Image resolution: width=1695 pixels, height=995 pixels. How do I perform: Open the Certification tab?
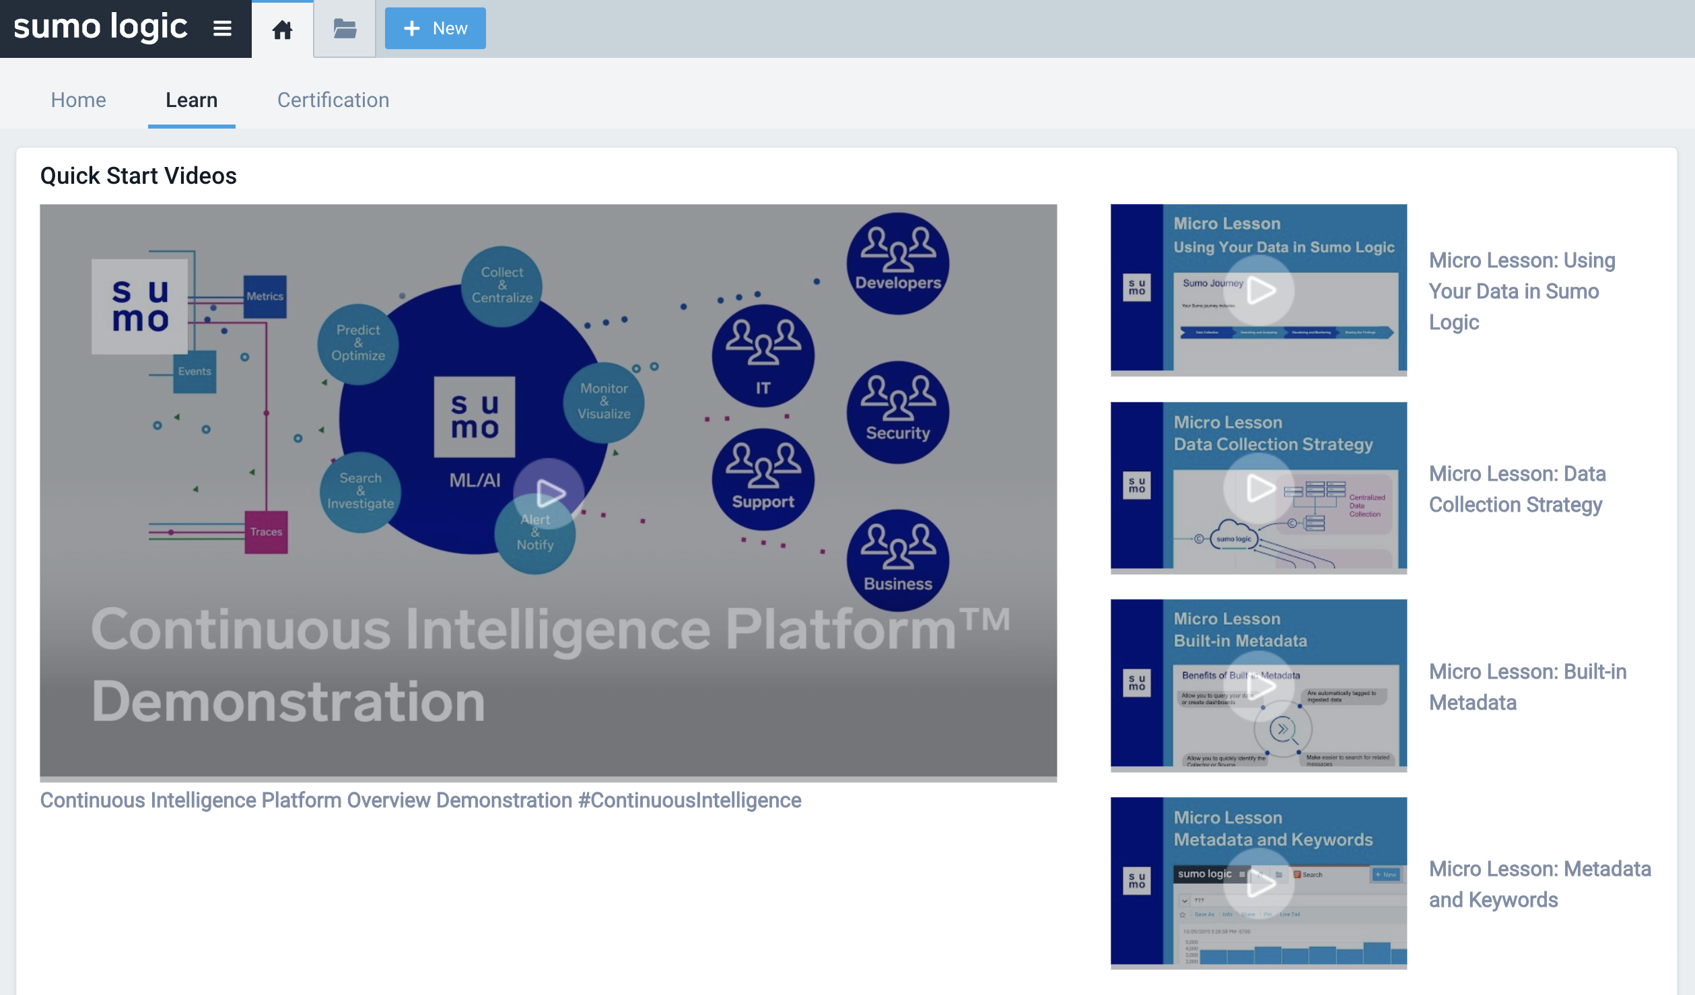[333, 100]
